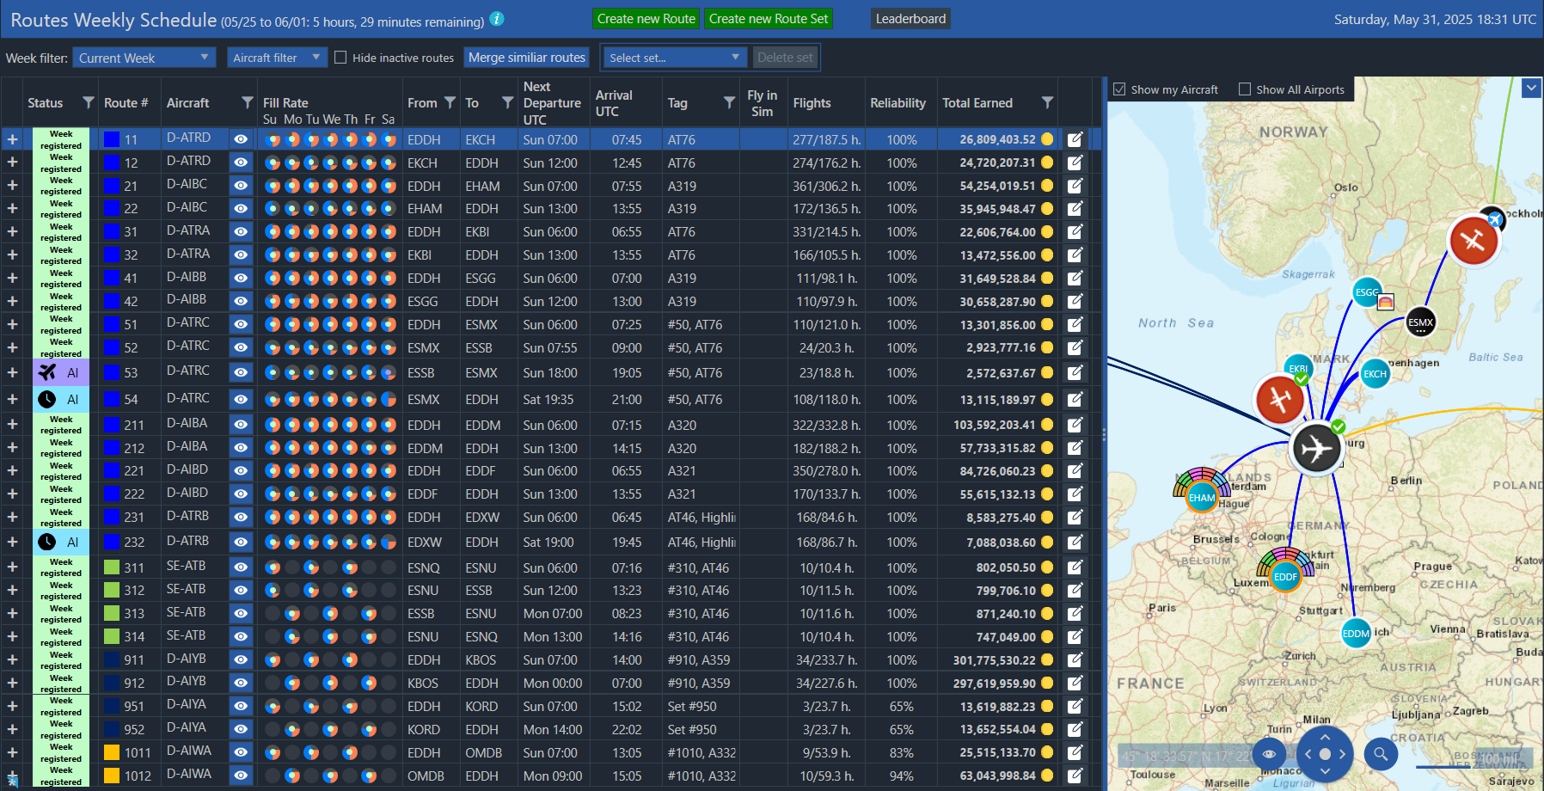This screenshot has width=1544, height=791.
Task: Click the Status column filter icon
Action: coord(88,102)
